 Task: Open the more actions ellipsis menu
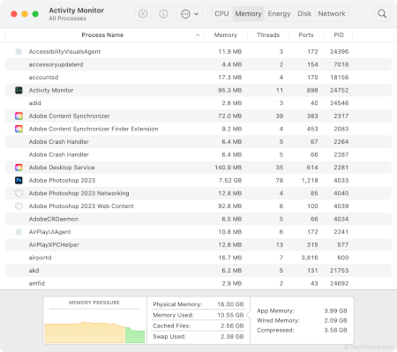click(190, 14)
